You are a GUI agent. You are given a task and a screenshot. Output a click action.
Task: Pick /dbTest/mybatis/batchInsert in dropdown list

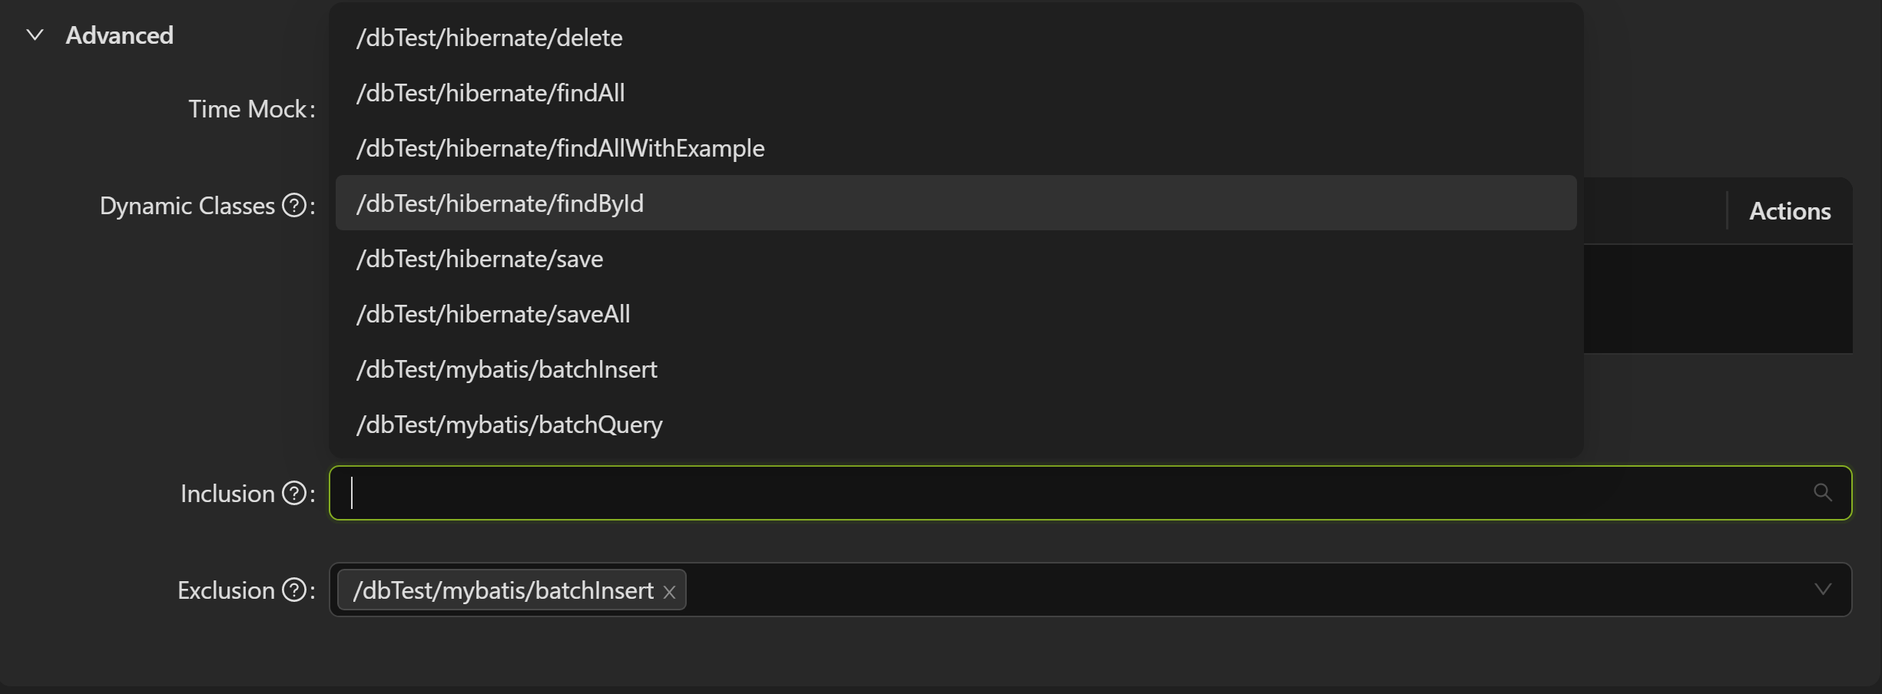956,369
